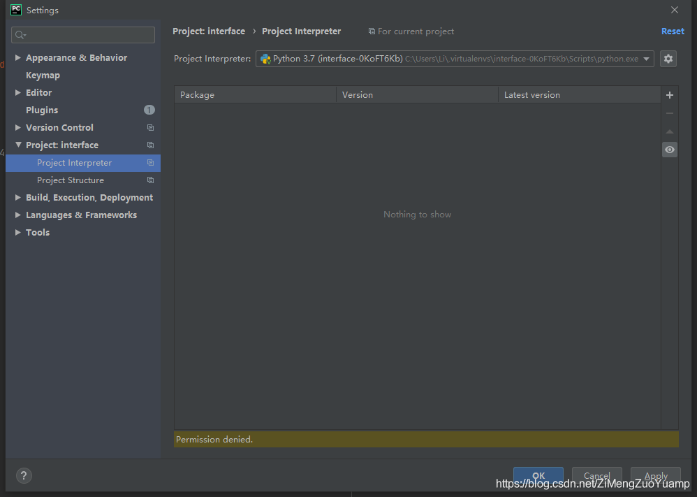Click the interpreter settings gear icon
The image size is (697, 497).
point(668,59)
